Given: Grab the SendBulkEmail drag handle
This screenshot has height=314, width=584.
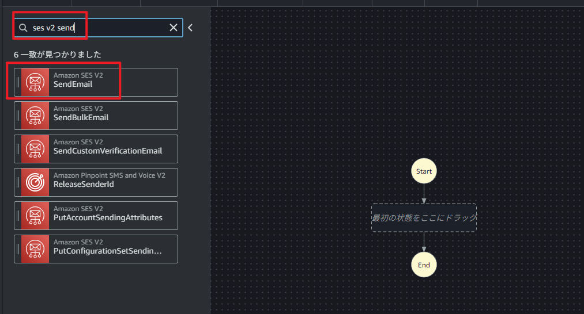Looking at the screenshot, I should [17, 116].
